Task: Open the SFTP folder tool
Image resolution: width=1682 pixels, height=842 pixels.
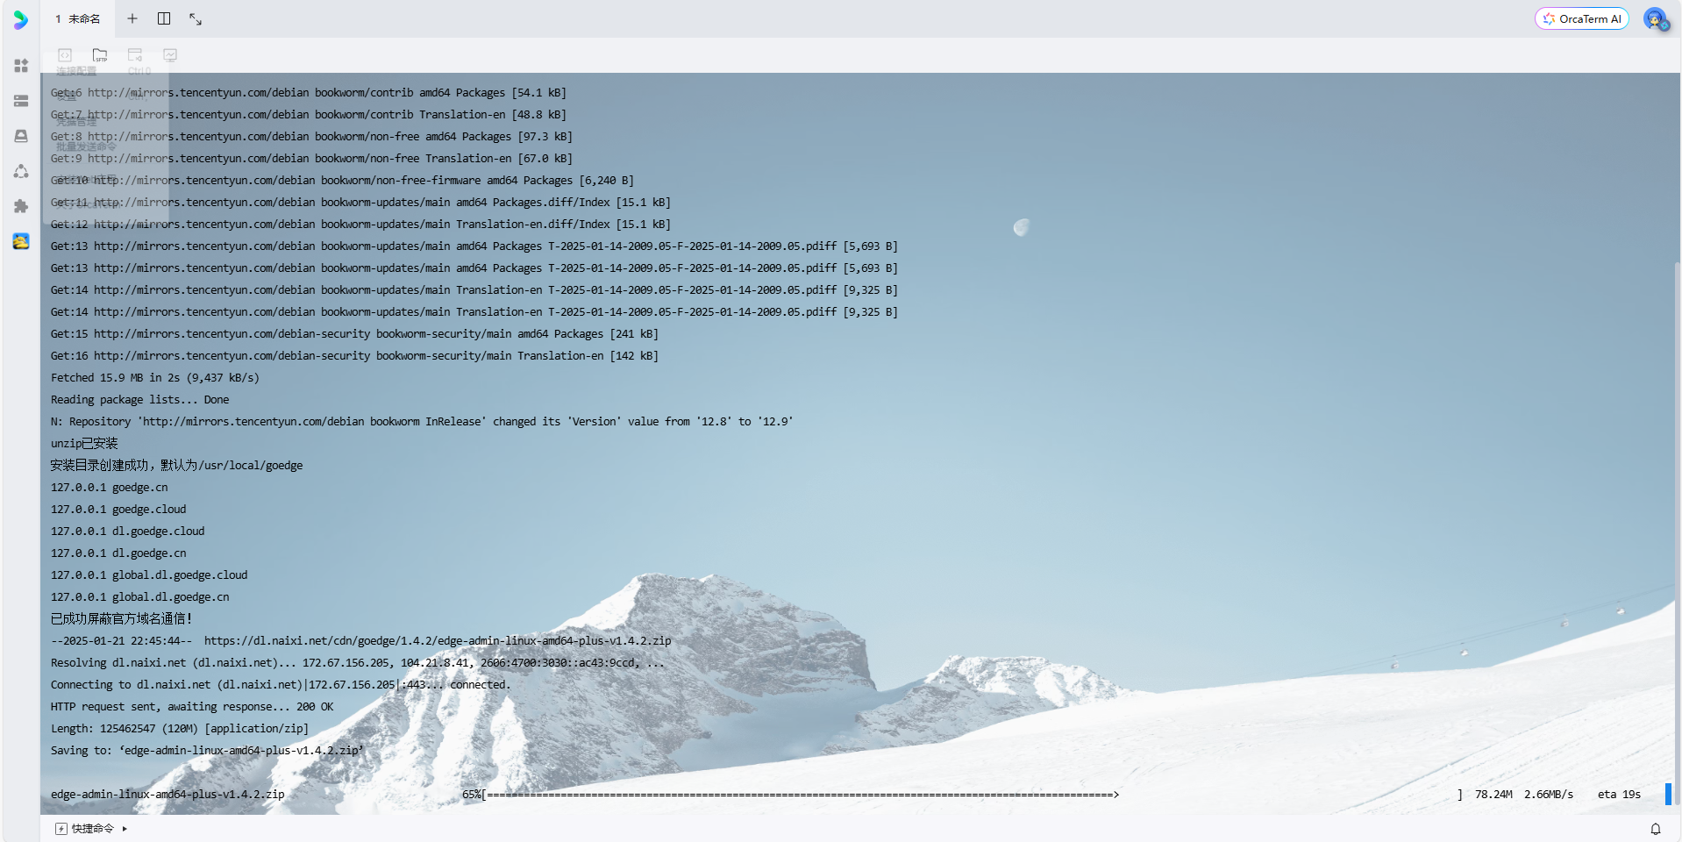Action: pos(100,55)
